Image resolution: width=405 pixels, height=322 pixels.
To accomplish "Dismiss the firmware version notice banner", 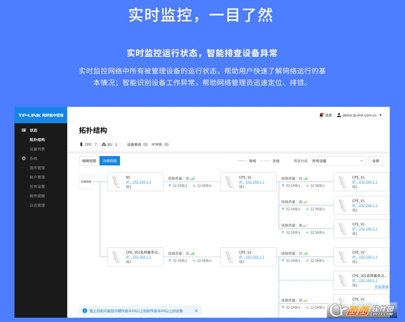I will click(196, 311).
